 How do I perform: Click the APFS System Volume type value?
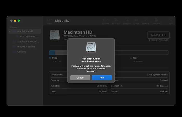(157, 75)
